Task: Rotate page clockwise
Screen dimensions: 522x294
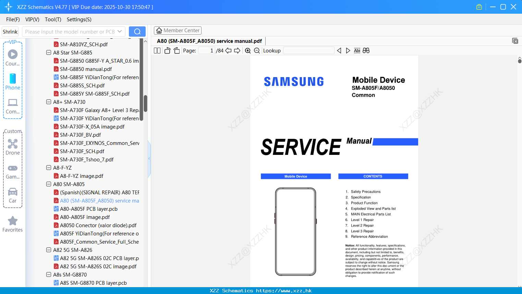Action: 177,50
